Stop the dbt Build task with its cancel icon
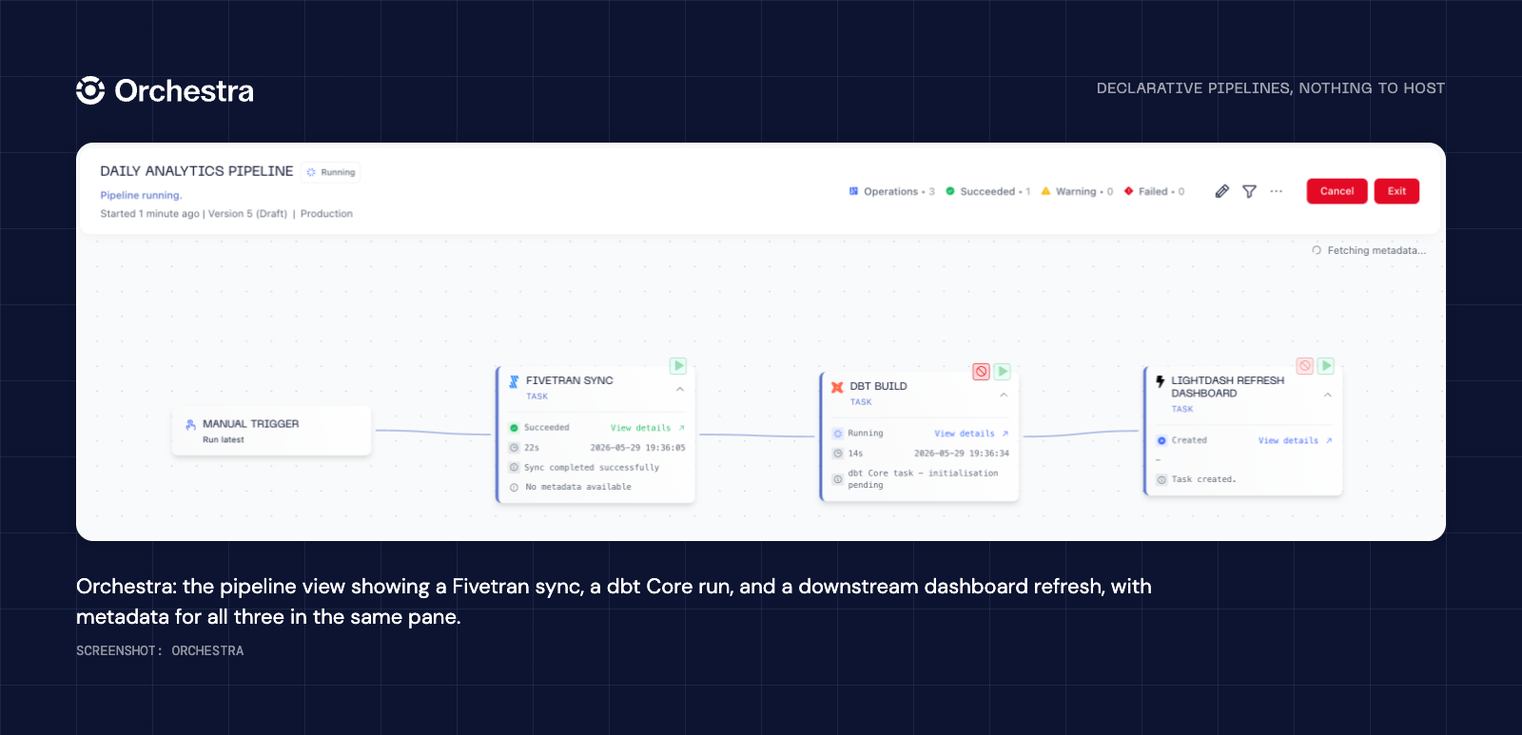The width and height of the screenshot is (1522, 735). click(x=981, y=371)
